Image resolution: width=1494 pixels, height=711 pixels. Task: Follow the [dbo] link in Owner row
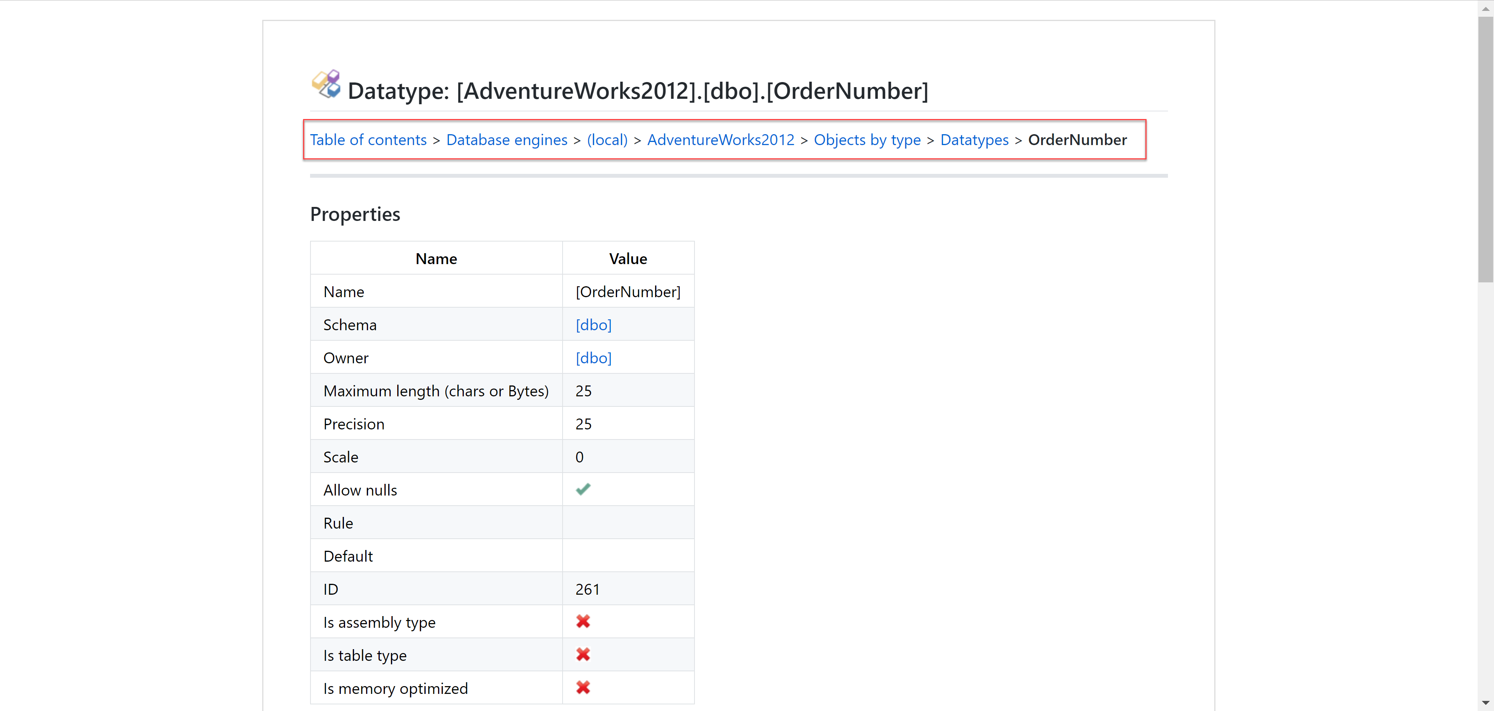pyautogui.click(x=593, y=358)
